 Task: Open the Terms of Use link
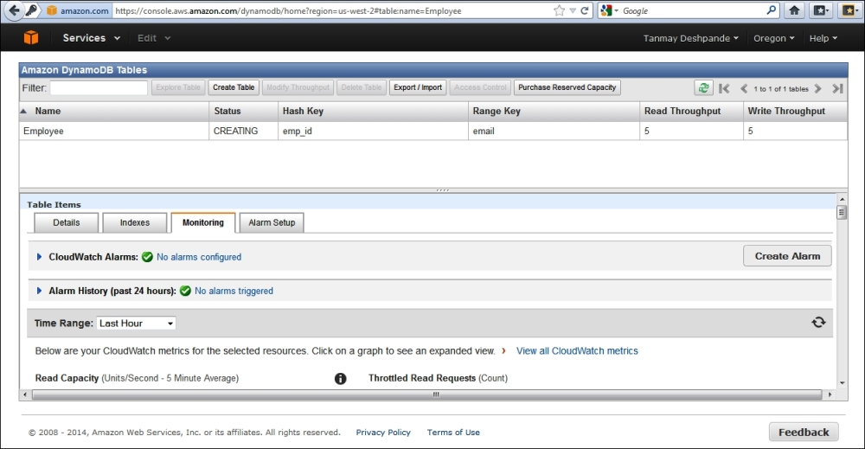click(453, 433)
